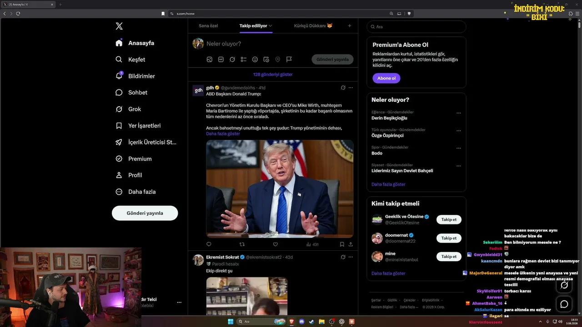Open Discord from taskbar
The height and width of the screenshot is (327, 582).
tap(302, 322)
